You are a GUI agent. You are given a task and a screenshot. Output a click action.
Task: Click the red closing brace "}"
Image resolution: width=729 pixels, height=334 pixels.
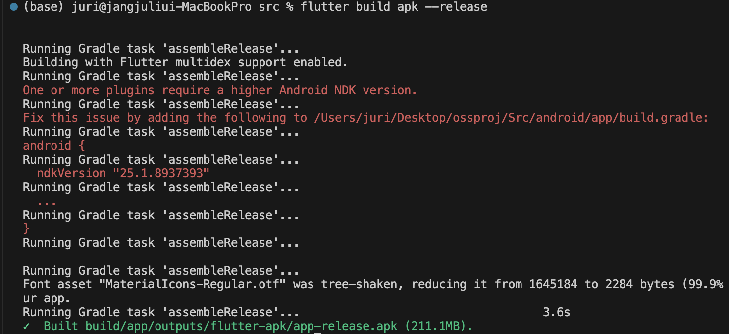tap(27, 229)
